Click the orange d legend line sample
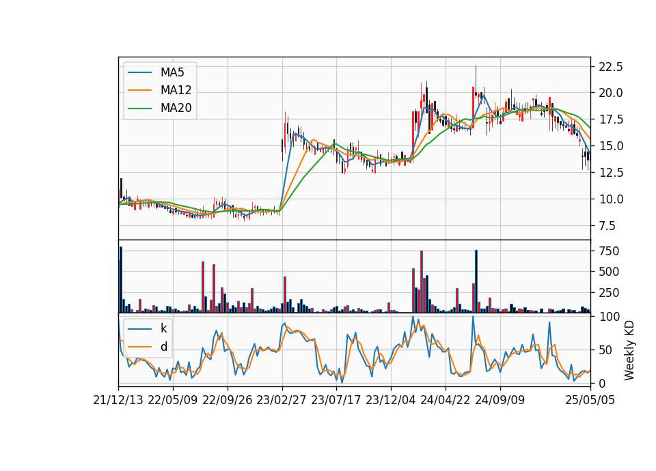 click(x=139, y=347)
